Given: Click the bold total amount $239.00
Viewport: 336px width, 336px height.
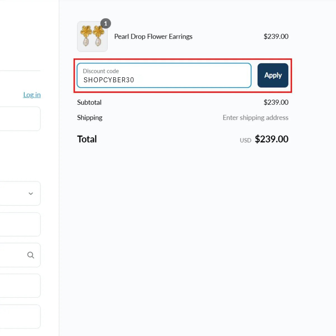Looking at the screenshot, I should pyautogui.click(x=271, y=139).
